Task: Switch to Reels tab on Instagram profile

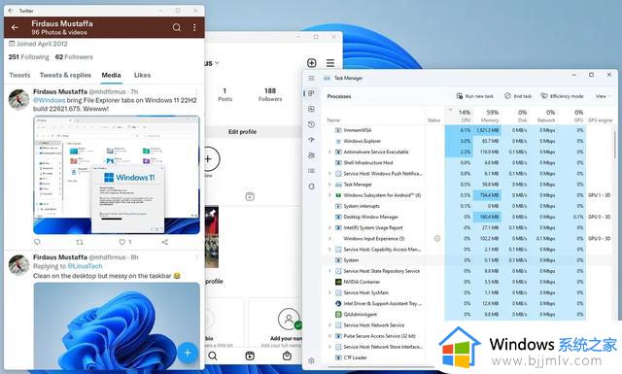Action: tap(250, 196)
